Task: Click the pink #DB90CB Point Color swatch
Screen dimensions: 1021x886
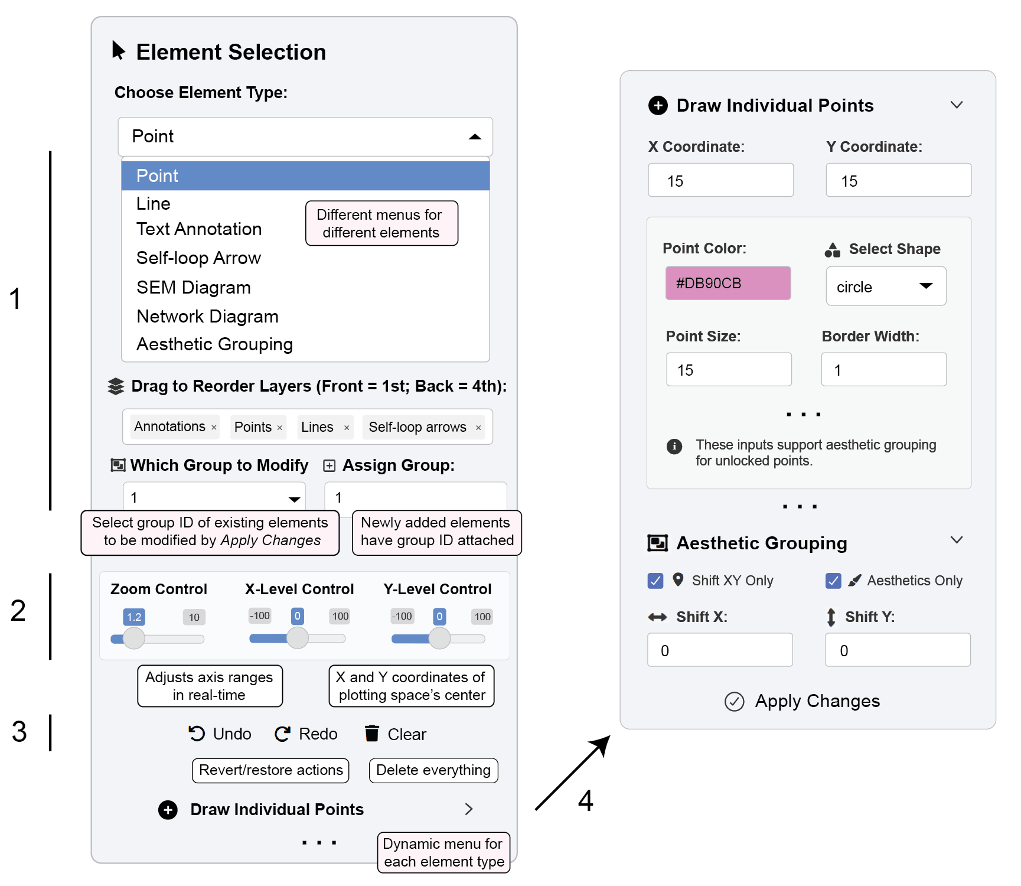Action: click(728, 284)
